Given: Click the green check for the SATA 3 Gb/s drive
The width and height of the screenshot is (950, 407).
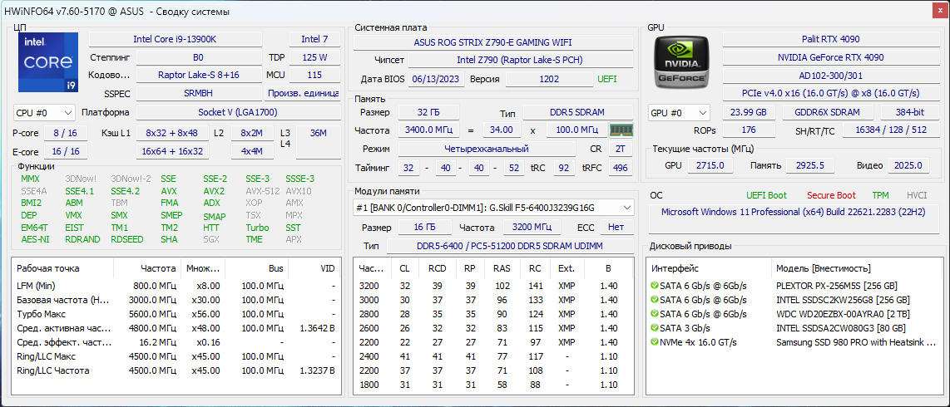Looking at the screenshot, I should 655,328.
